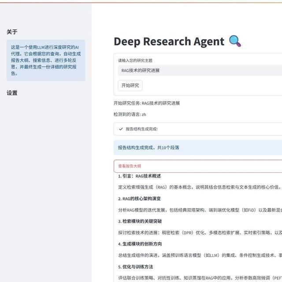The image size is (282, 282).
Task: Click outline heading 2. RAG的核心架构演变
Action: (x=139, y=199)
